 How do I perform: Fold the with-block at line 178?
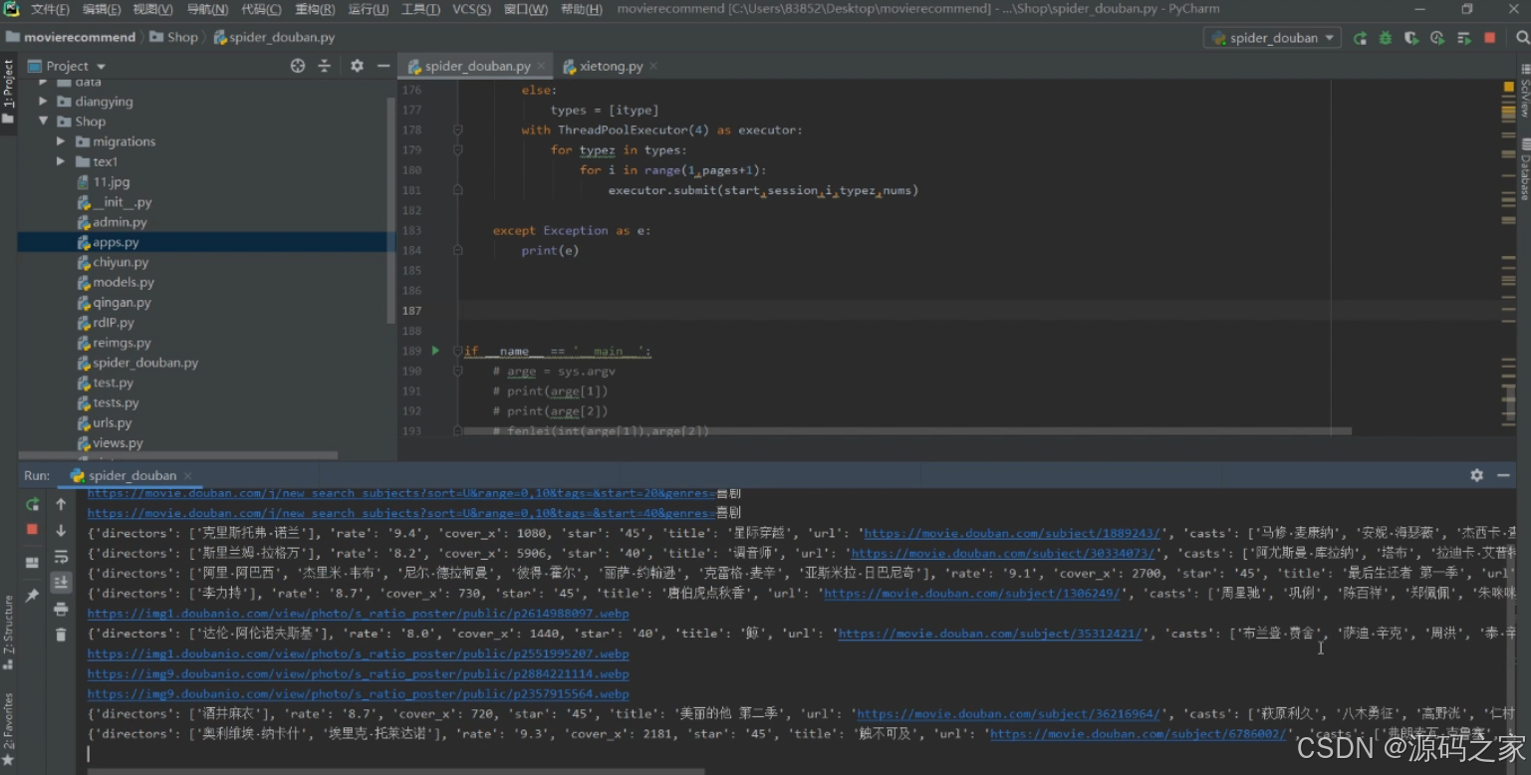point(458,129)
